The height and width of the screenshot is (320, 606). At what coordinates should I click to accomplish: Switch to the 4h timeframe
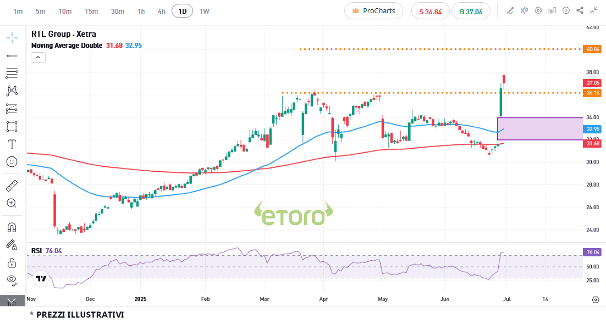coord(161,11)
